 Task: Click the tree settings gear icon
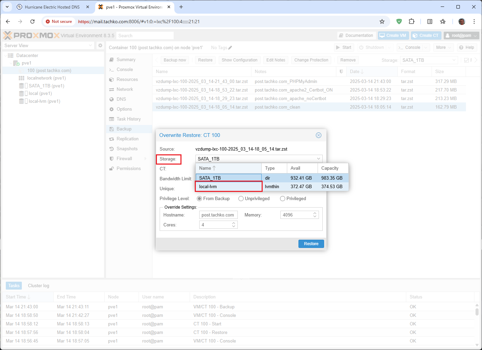[x=100, y=45]
